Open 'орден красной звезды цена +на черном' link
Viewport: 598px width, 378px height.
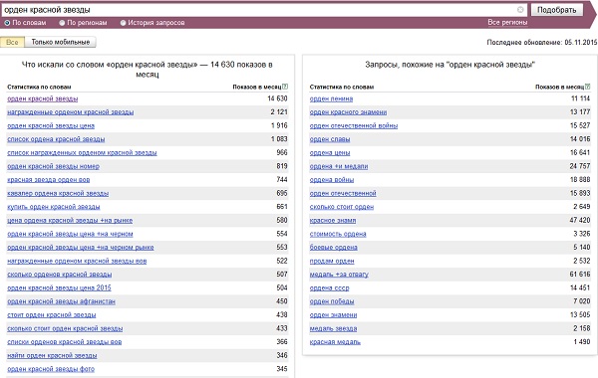(70, 234)
